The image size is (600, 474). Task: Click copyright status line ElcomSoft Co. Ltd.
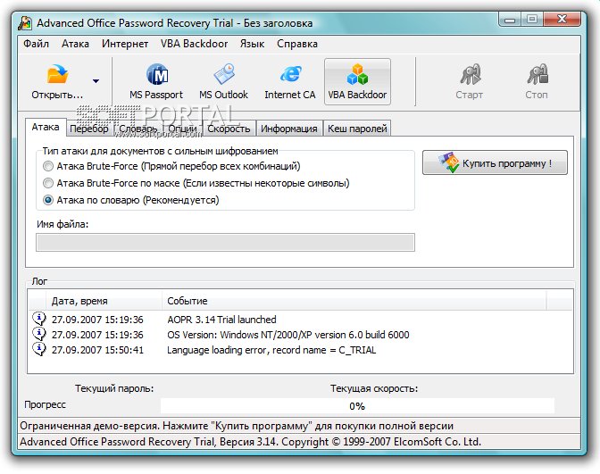coord(250,442)
